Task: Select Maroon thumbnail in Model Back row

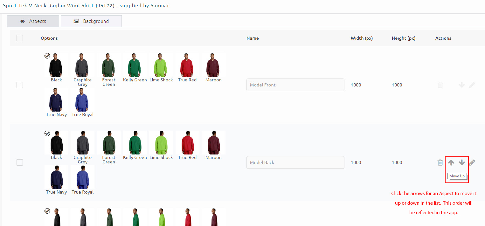Action: (x=213, y=143)
